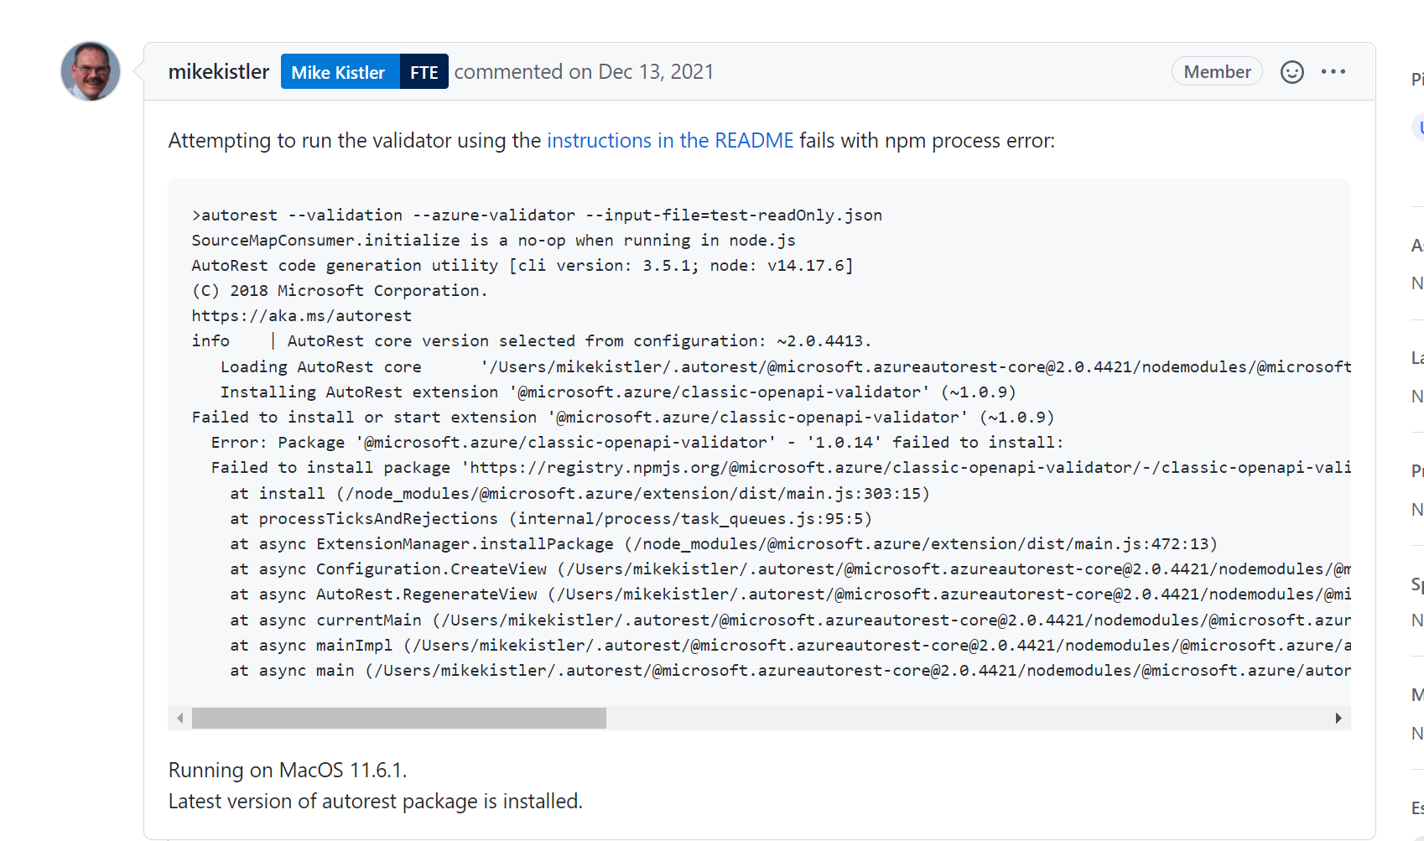
Task: Click the blue badge under the Pipeline heading
Action: point(1419,127)
